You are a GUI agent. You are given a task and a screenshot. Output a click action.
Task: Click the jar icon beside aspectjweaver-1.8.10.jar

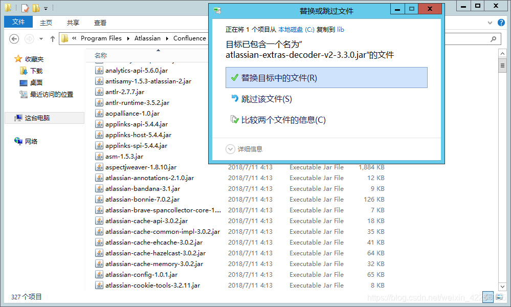coord(99,167)
